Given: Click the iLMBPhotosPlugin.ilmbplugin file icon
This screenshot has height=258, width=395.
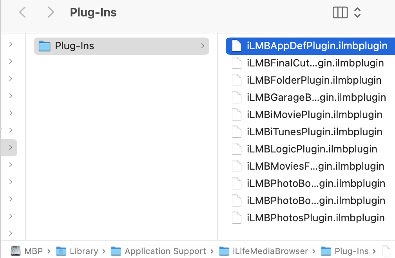Looking at the screenshot, I should point(237,218).
